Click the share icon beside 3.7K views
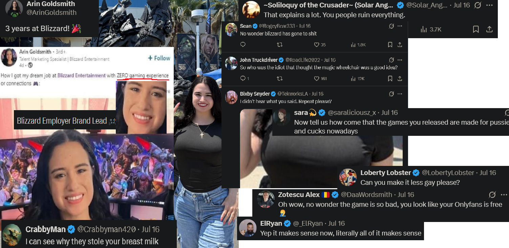Image resolution: width=509 pixels, height=248 pixels. [489, 29]
